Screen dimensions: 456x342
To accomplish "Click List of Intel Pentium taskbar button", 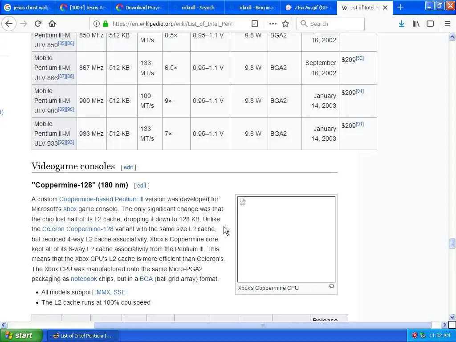I will (82, 336).
